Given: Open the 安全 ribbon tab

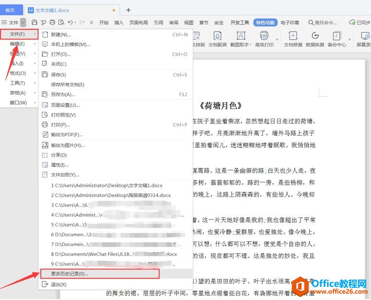Looking at the screenshot, I should (219, 23).
